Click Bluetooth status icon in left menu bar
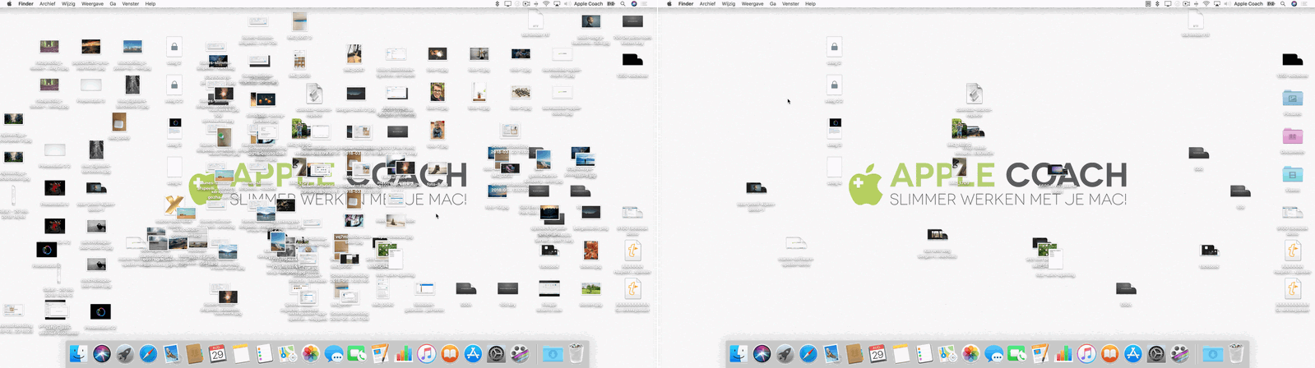This screenshot has height=368, width=1315. [x=498, y=3]
